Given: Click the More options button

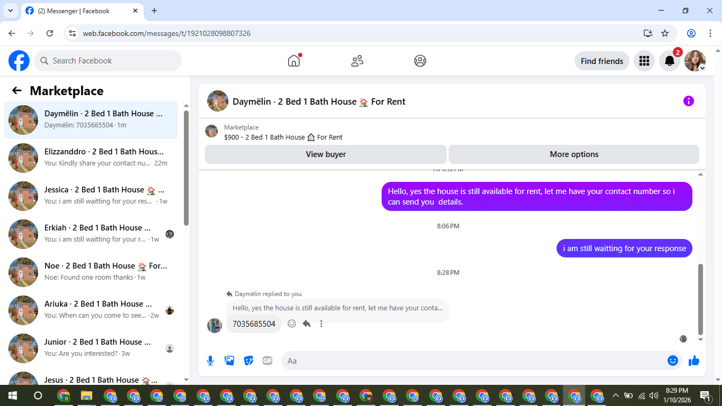Looking at the screenshot, I should tap(574, 154).
